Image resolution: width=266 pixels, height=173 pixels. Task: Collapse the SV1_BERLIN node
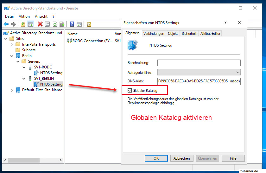click(x=24, y=79)
